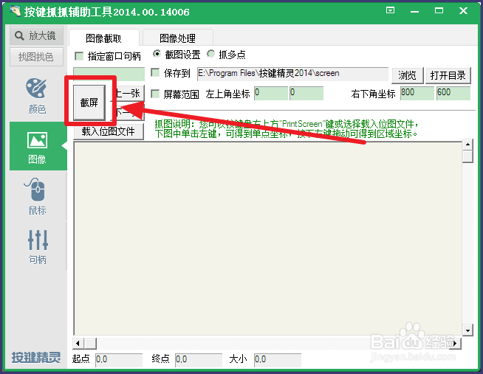Maximize the 按键抓抓 window

[439, 10]
